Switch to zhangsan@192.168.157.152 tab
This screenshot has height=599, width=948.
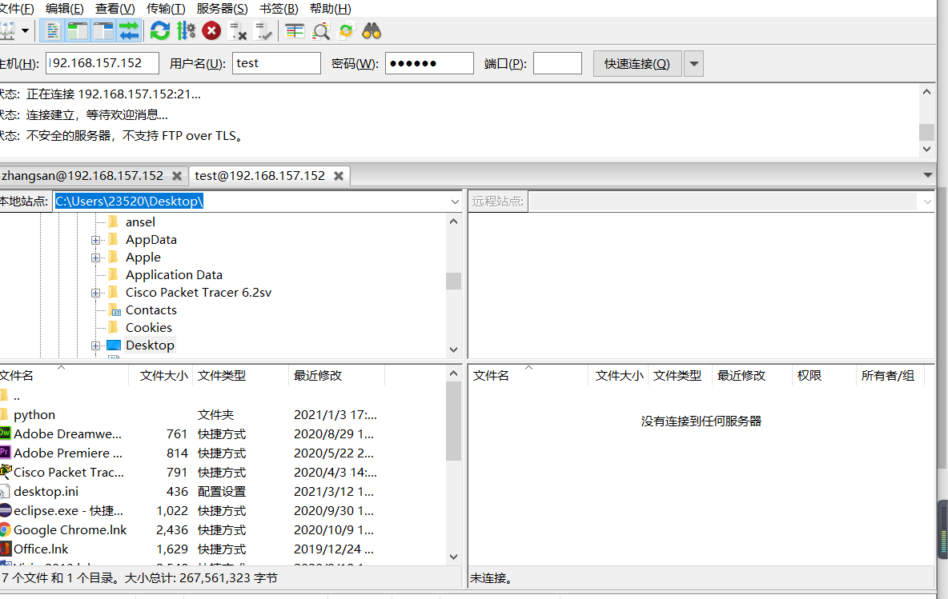tap(82, 176)
